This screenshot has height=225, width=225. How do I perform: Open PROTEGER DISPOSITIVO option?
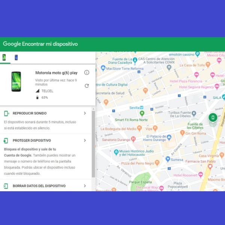(32, 141)
